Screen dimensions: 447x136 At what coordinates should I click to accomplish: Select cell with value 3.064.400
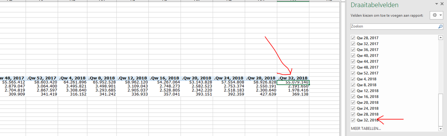[x=42, y=86]
